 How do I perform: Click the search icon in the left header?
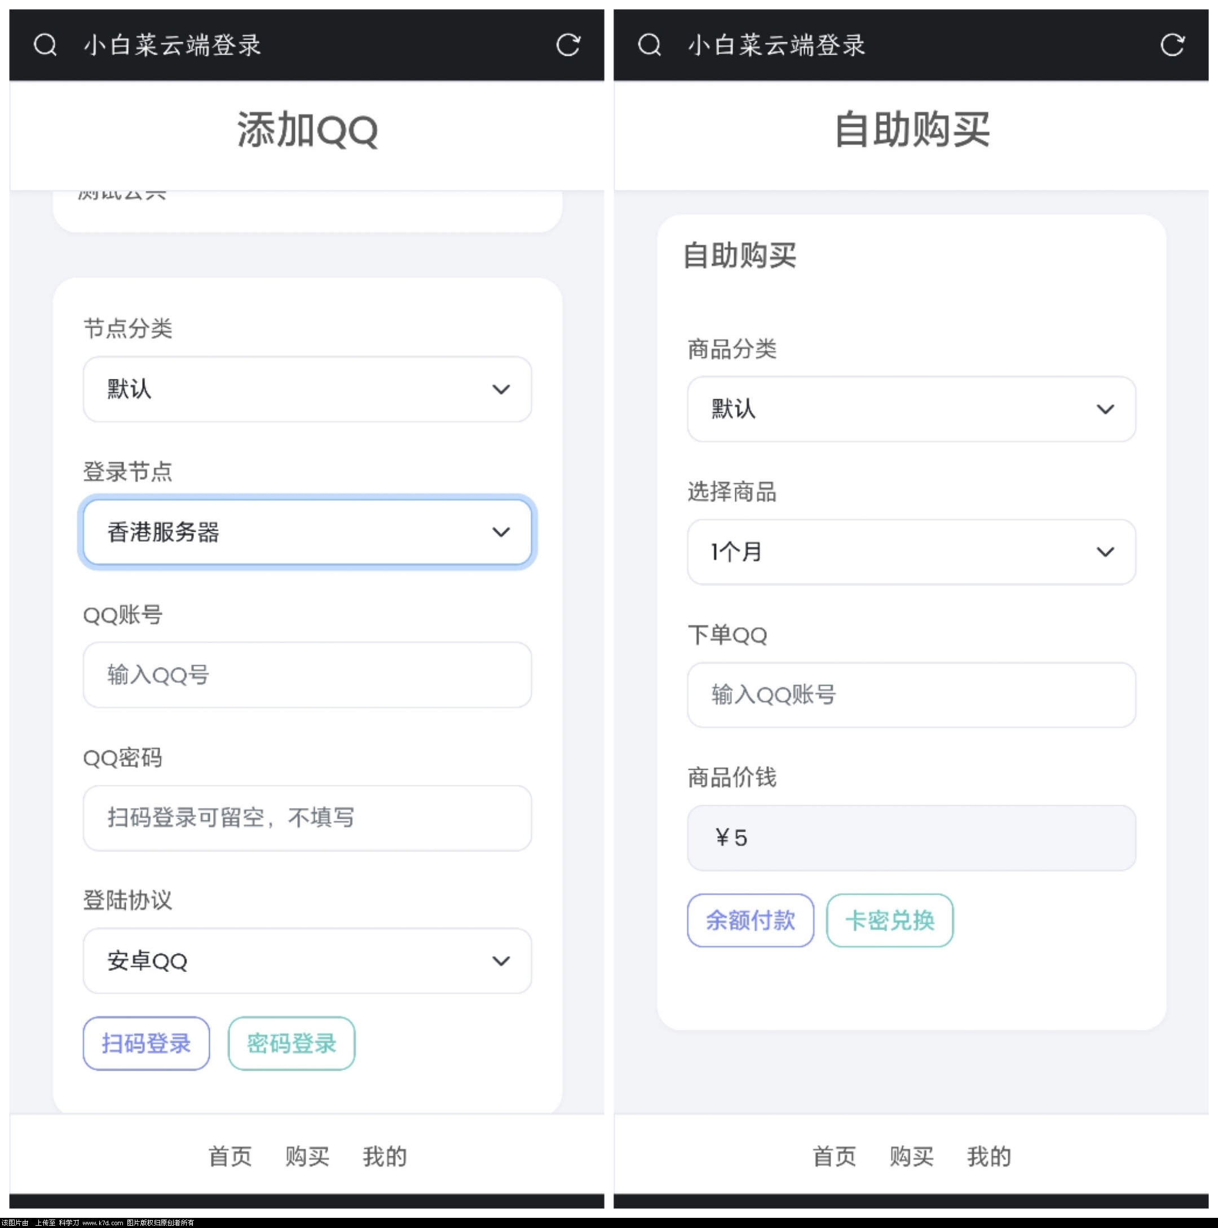(45, 45)
